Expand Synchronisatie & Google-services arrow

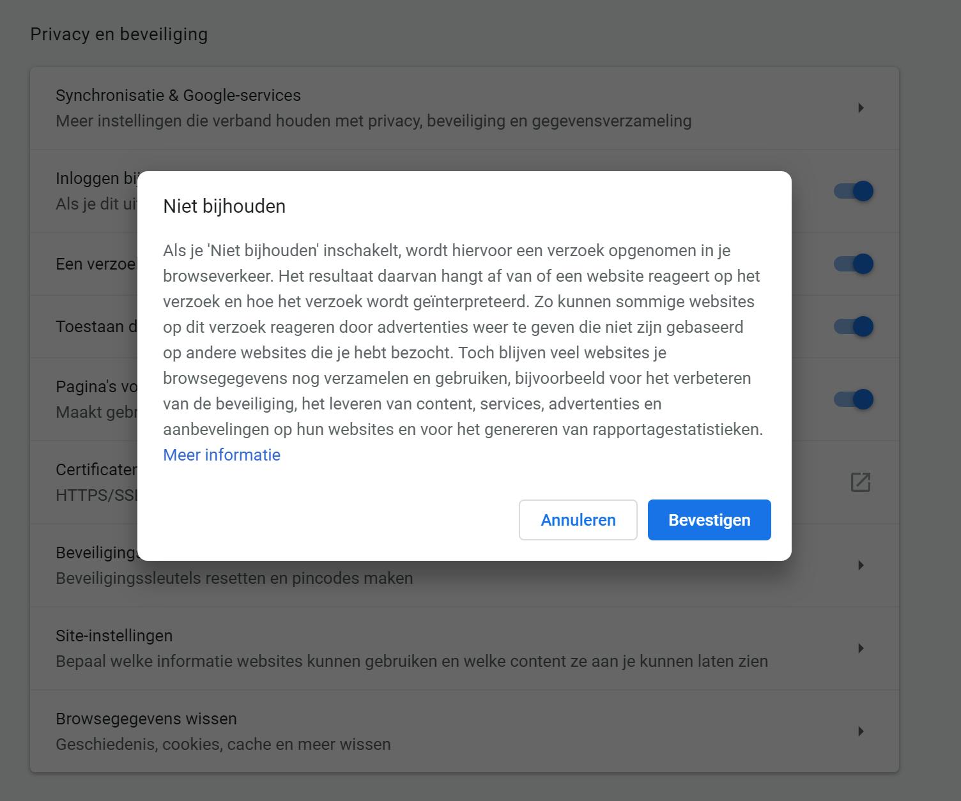click(861, 108)
